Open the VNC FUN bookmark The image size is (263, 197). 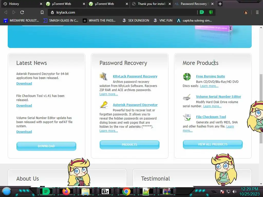[x=163, y=21]
